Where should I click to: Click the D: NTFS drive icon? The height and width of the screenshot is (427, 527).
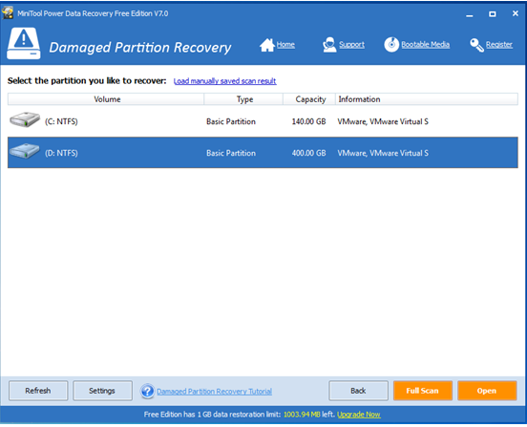tap(25, 151)
